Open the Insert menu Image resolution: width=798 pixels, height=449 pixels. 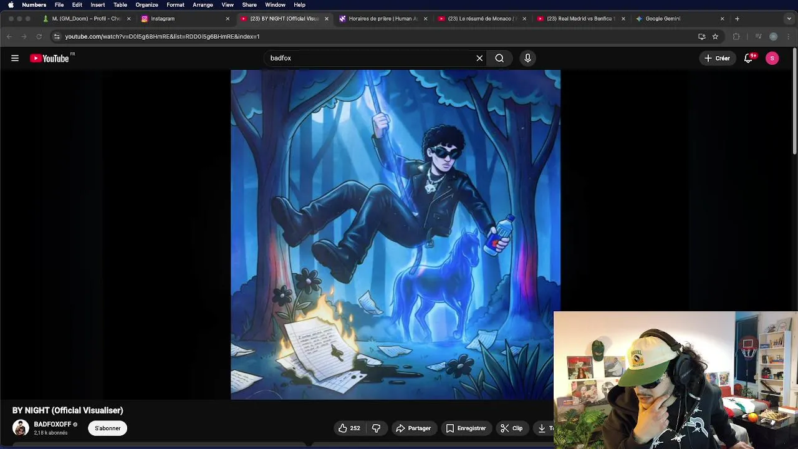(x=98, y=5)
